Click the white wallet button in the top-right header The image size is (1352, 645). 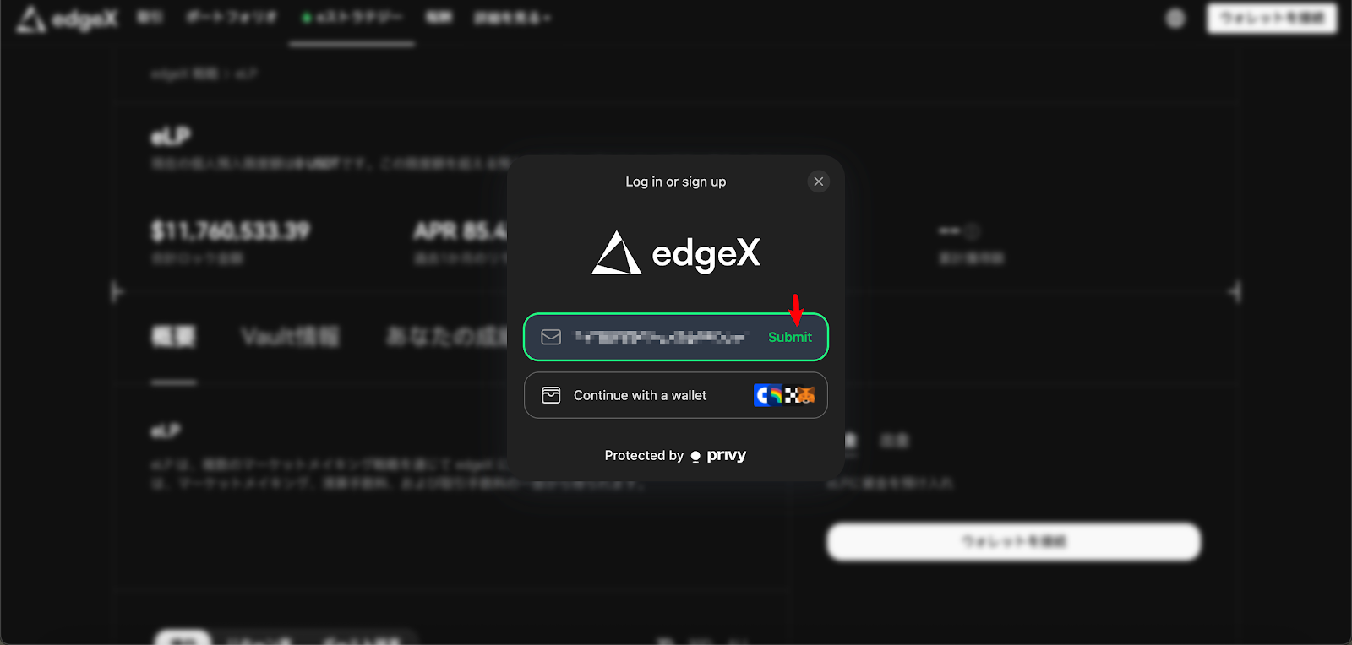(1272, 18)
